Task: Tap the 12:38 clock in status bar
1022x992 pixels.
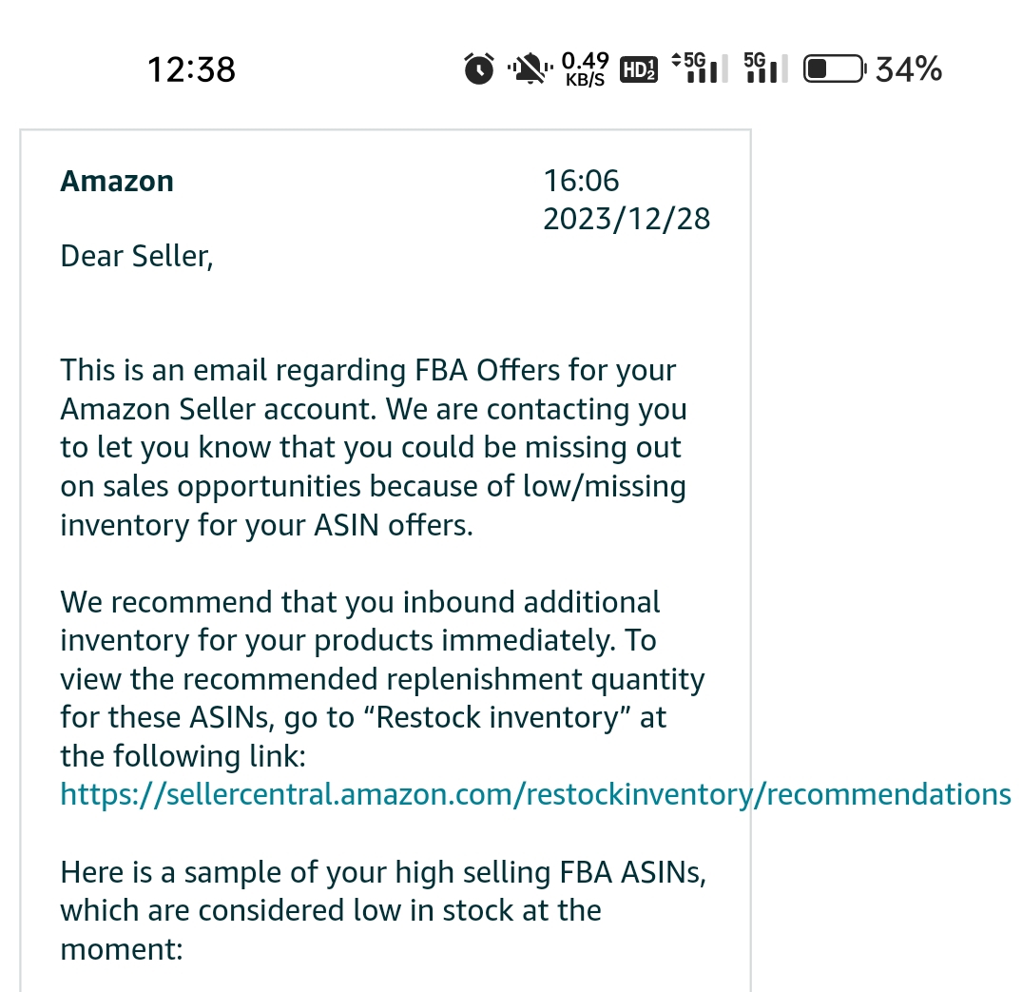Action: click(191, 69)
